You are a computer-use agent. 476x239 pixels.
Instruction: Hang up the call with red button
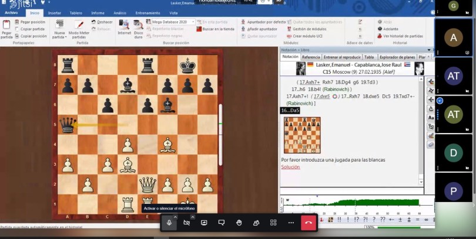(x=308, y=223)
